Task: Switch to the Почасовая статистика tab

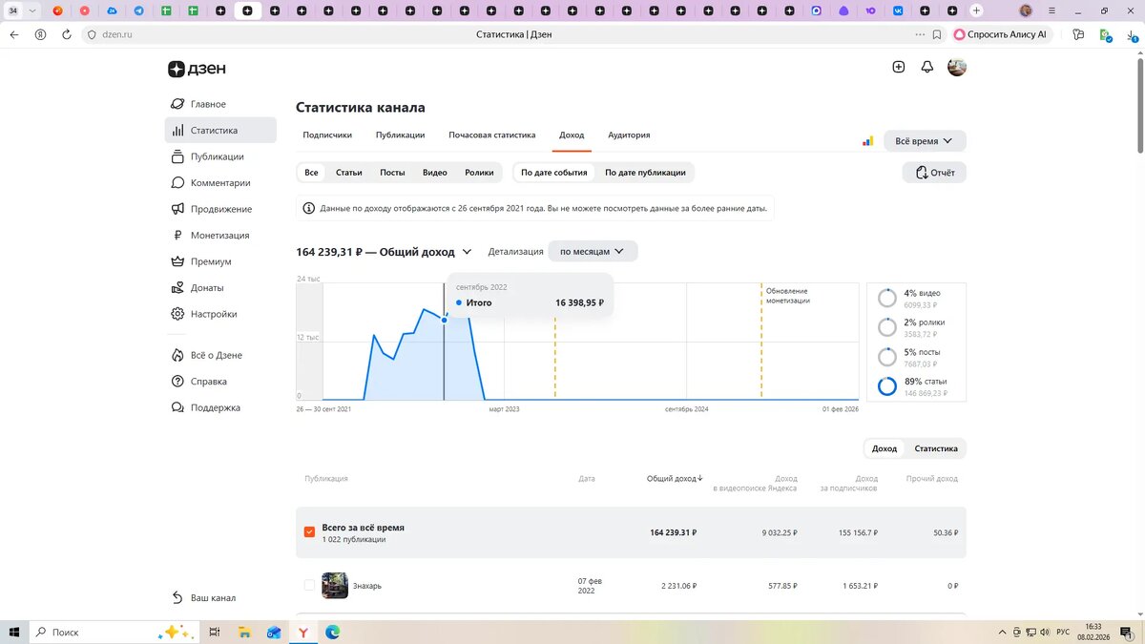Action: pyautogui.click(x=491, y=135)
